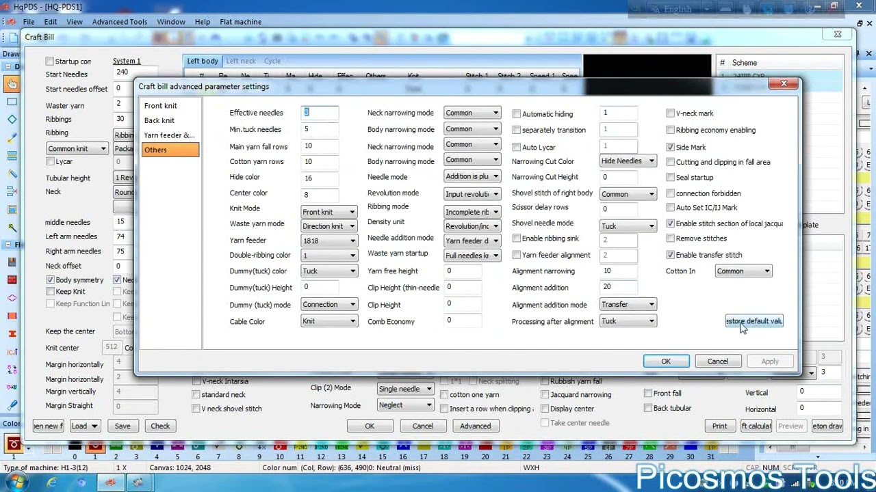Enable the Automatic hiding checkbox
Image resolution: width=876 pixels, height=492 pixels.
(x=517, y=114)
